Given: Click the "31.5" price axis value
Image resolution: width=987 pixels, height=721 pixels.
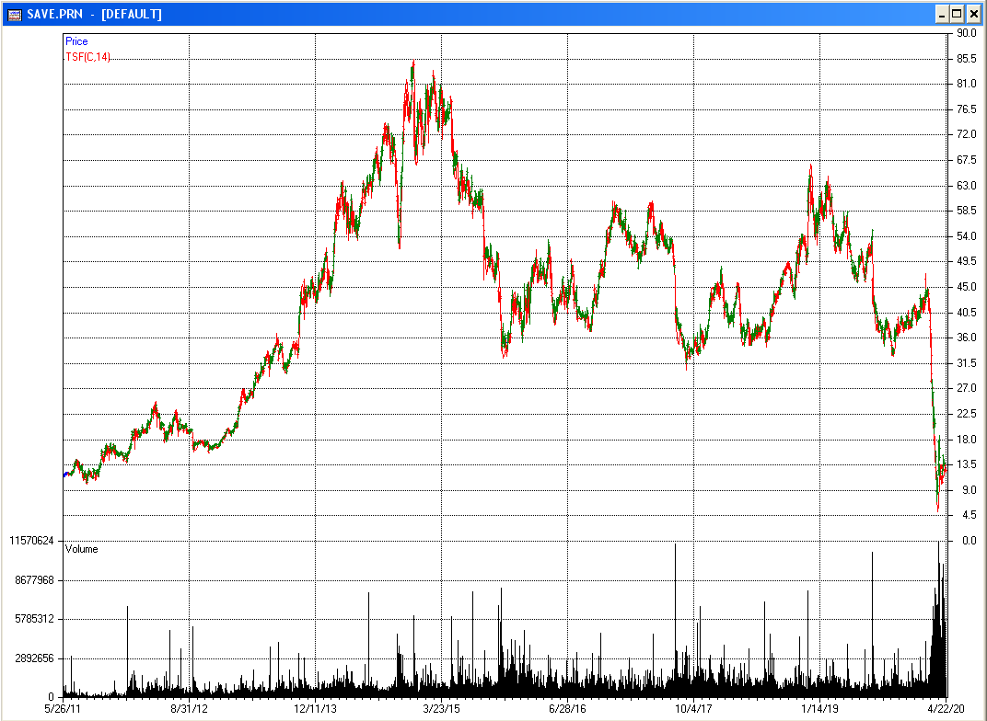Looking at the screenshot, I should pos(966,363).
